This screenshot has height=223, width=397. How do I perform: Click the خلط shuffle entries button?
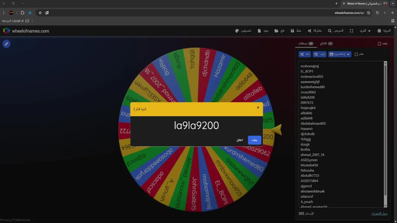click(305, 54)
